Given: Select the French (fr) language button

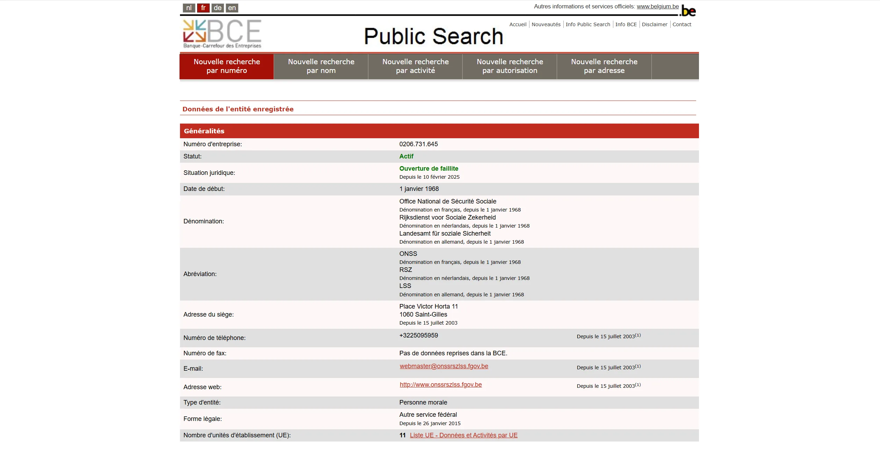Looking at the screenshot, I should tap(203, 8).
